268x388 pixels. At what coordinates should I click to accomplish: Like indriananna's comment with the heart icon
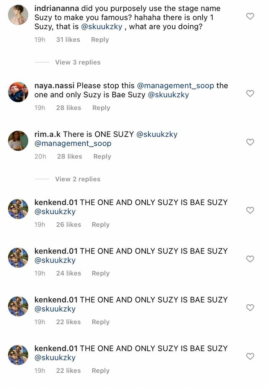[x=250, y=16]
